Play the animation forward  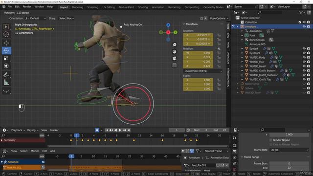[120, 130]
